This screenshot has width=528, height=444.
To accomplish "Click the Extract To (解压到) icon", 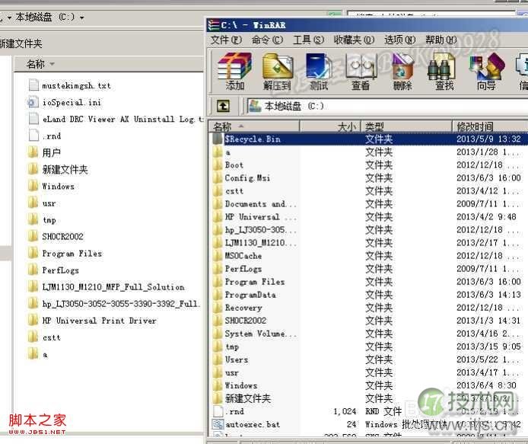I will [x=277, y=70].
